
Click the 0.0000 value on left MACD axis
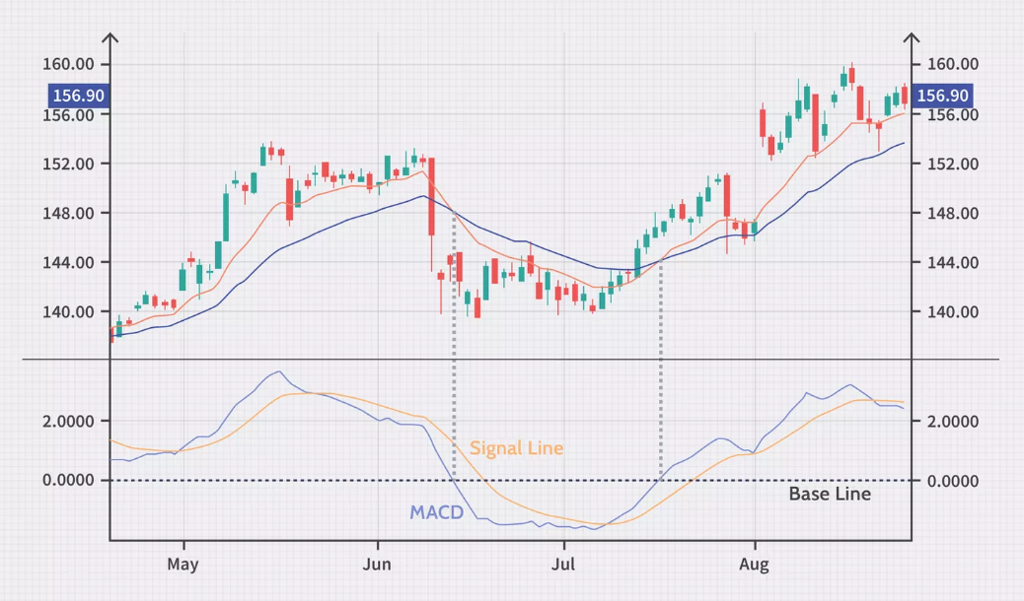click(69, 480)
